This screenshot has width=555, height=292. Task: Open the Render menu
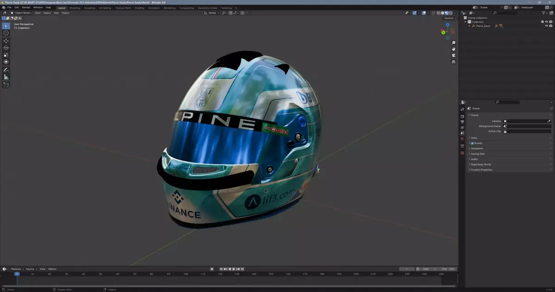[26, 7]
